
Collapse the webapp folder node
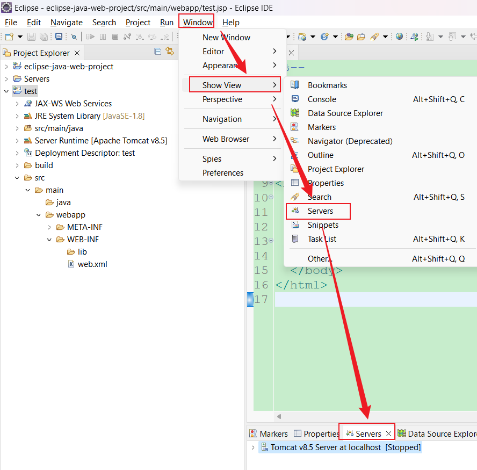pos(39,215)
